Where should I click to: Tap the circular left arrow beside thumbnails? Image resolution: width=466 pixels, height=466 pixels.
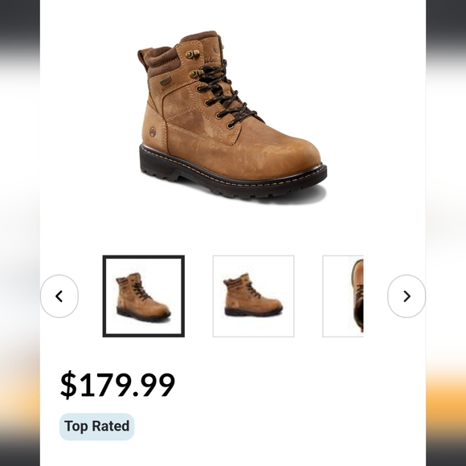point(59,296)
